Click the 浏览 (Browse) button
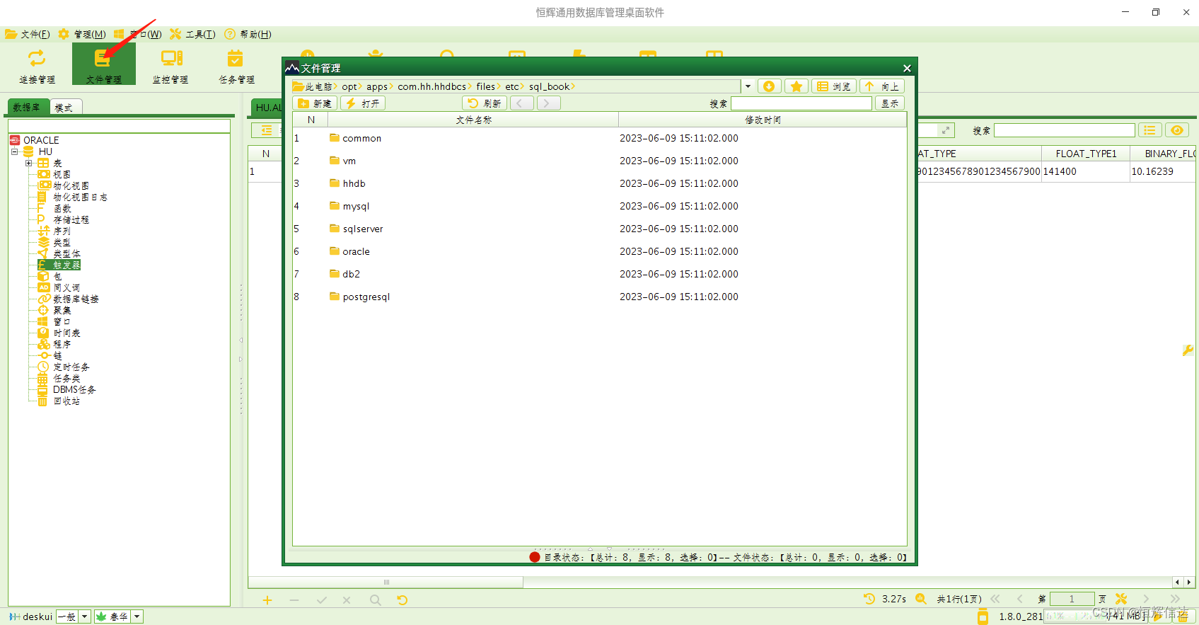Viewport: 1199px width, 625px height. point(834,86)
